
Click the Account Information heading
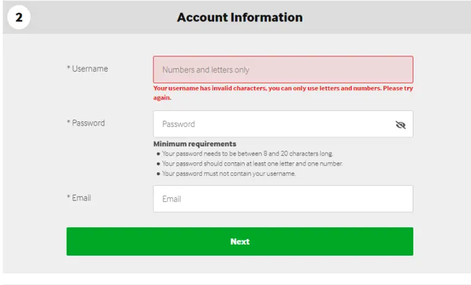coord(240,18)
